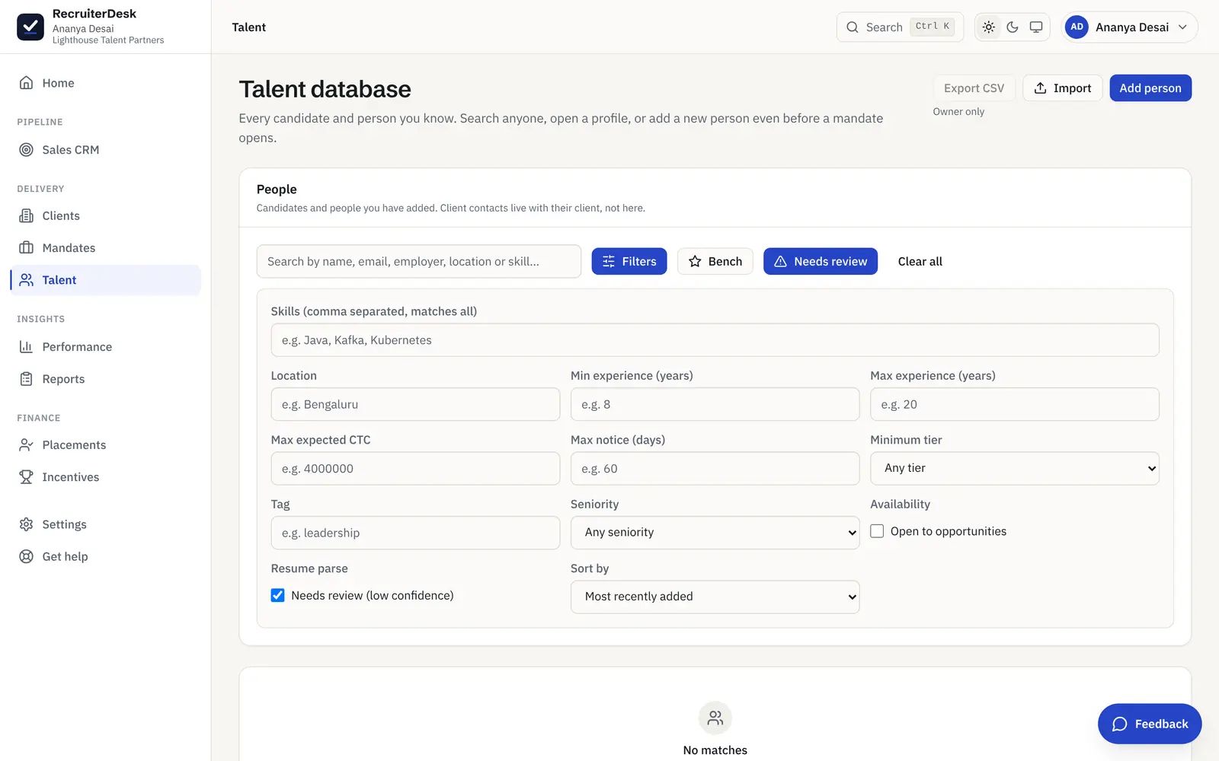The height and width of the screenshot is (761, 1219).
Task: Open the header Search Ctrl K box
Action: pyautogui.click(x=900, y=27)
